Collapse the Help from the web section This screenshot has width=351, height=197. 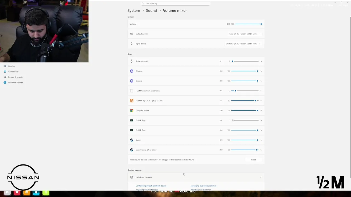click(261, 177)
